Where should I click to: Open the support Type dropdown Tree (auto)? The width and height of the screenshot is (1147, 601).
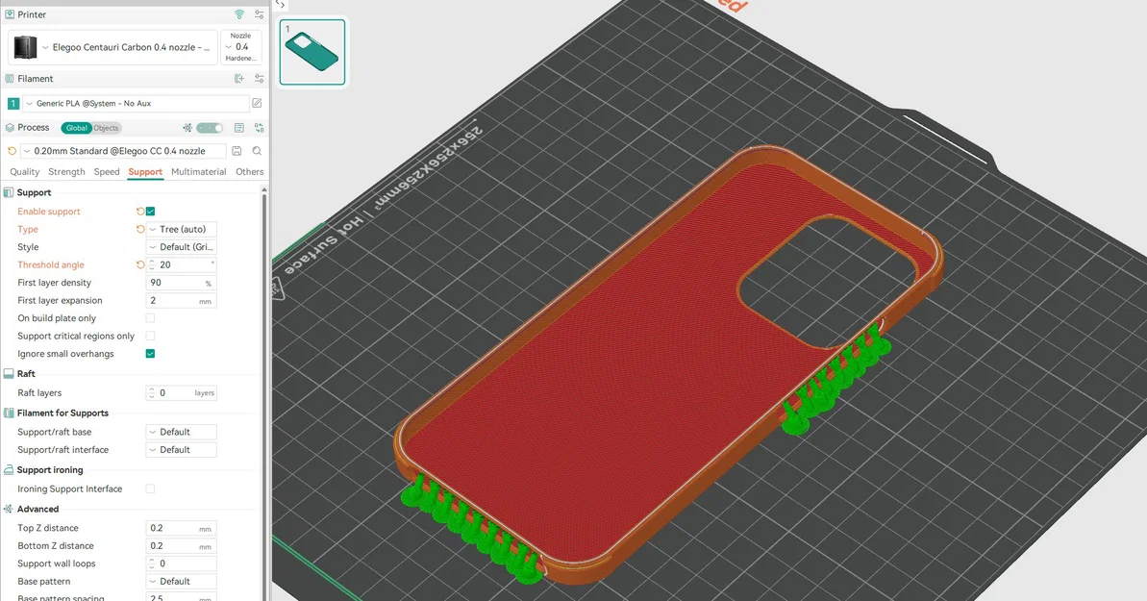click(182, 229)
